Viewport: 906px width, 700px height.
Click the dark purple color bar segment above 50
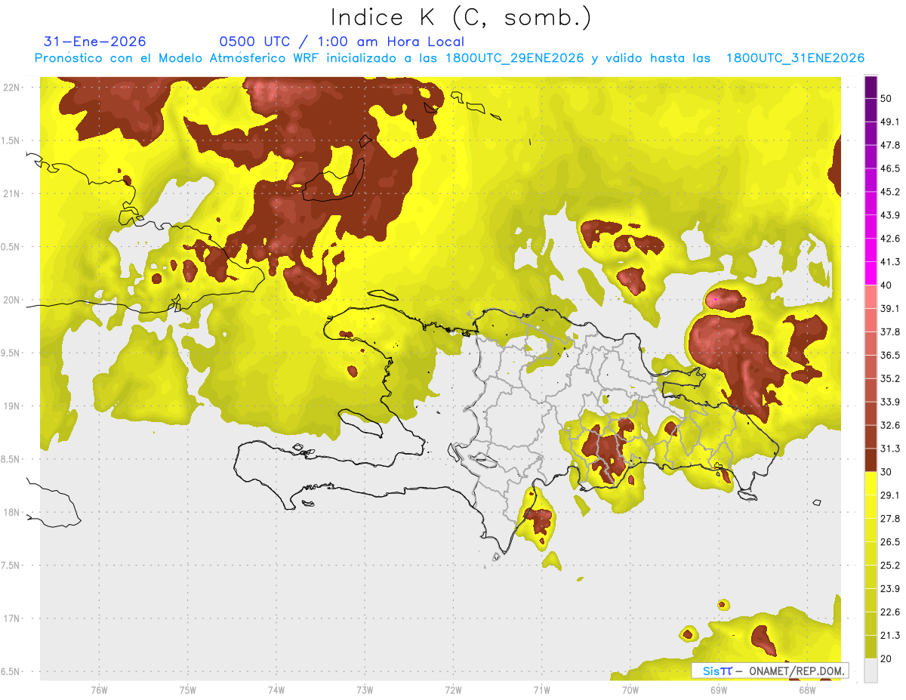pyautogui.click(x=871, y=87)
